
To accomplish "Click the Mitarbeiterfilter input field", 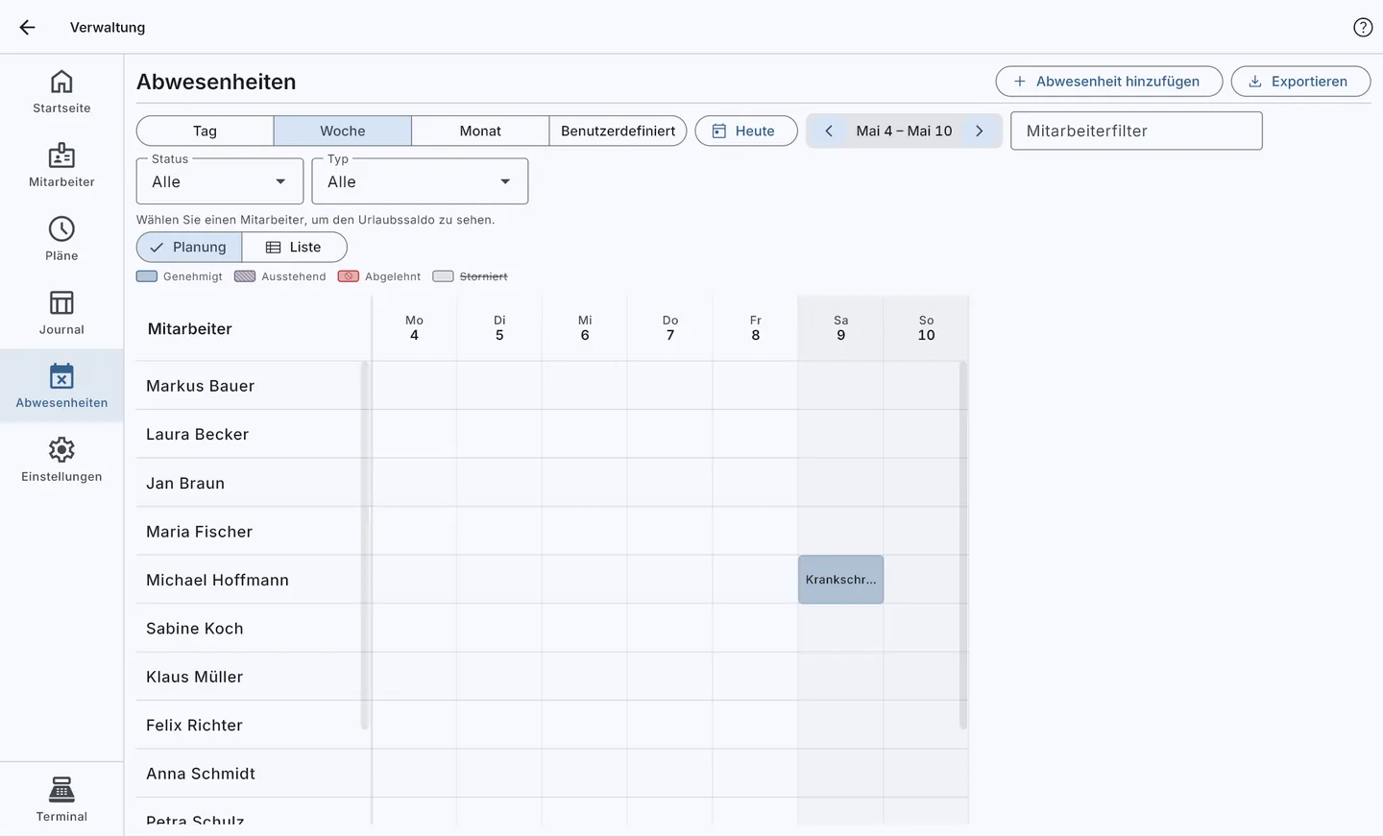I will [1136, 131].
